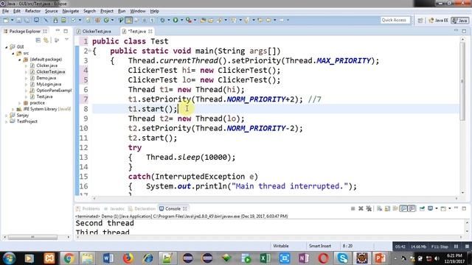
Task: Collapse the src folder node
Action: click(13, 53)
